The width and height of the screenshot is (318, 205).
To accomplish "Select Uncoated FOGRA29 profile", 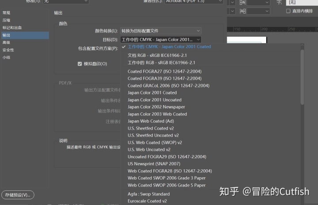I will pyautogui.click(x=167, y=157).
